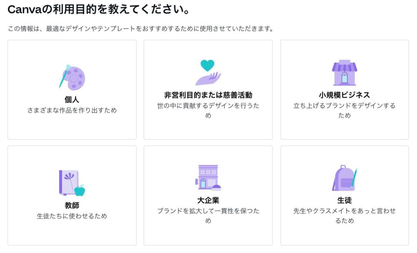Click the Canvaの利用目的を教えてください heading
This screenshot has width=417, height=253.
(x=99, y=10)
